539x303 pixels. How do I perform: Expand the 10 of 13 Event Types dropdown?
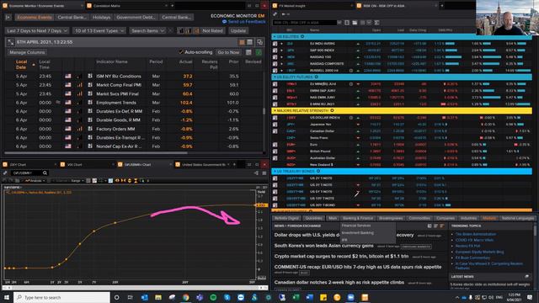click(x=99, y=30)
